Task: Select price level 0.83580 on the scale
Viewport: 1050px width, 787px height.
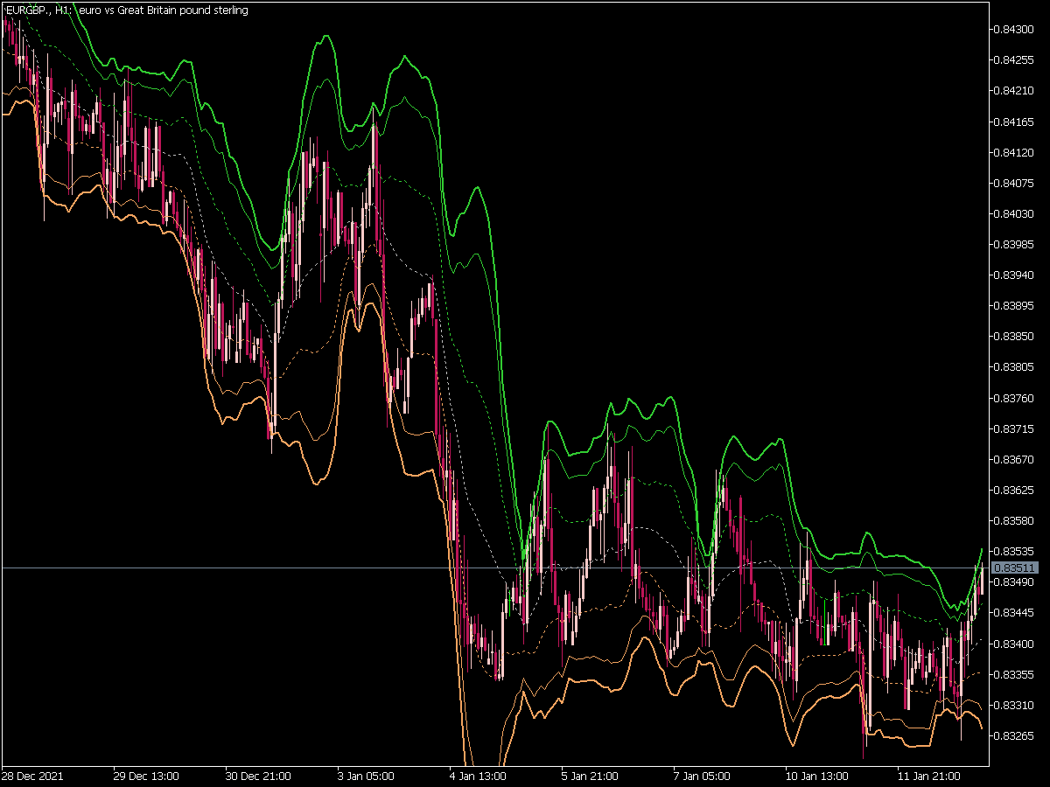Action: pos(1015,520)
